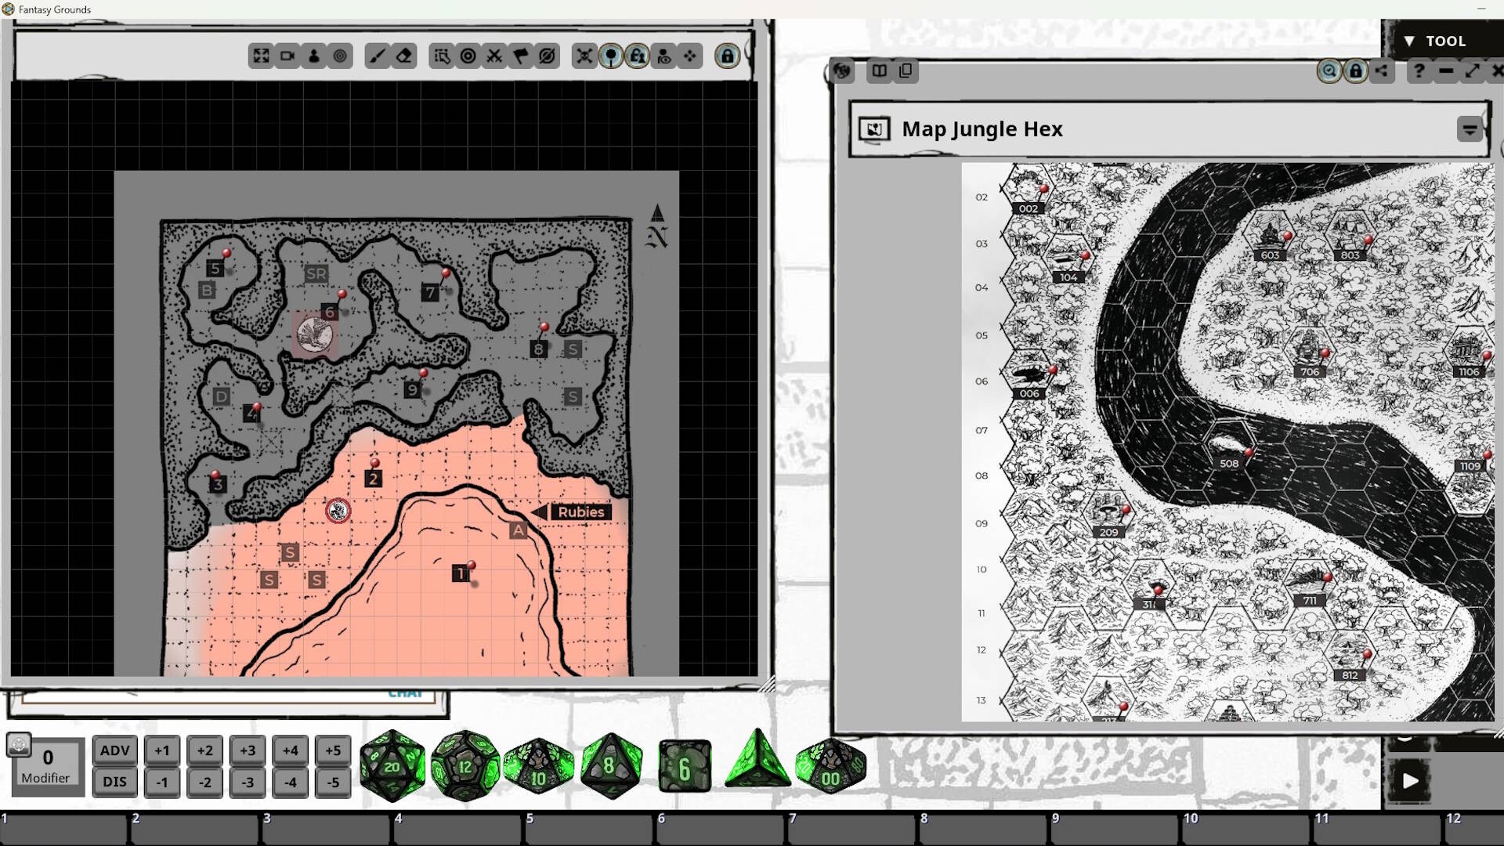This screenshot has width=1504, height=846.
Task: Select the zoom-to-fit icon on the map toolbar
Action: click(x=262, y=56)
